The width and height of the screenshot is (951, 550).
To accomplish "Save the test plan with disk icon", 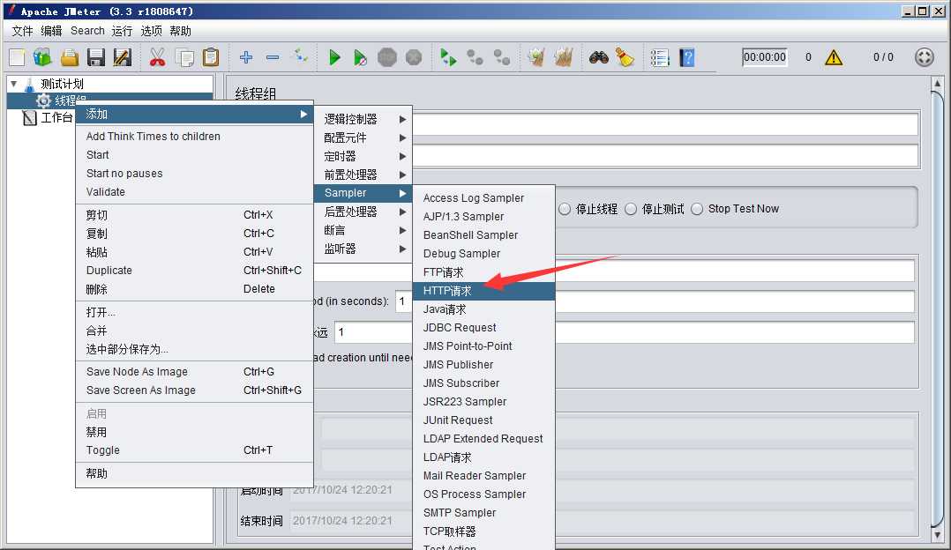I will [x=96, y=57].
